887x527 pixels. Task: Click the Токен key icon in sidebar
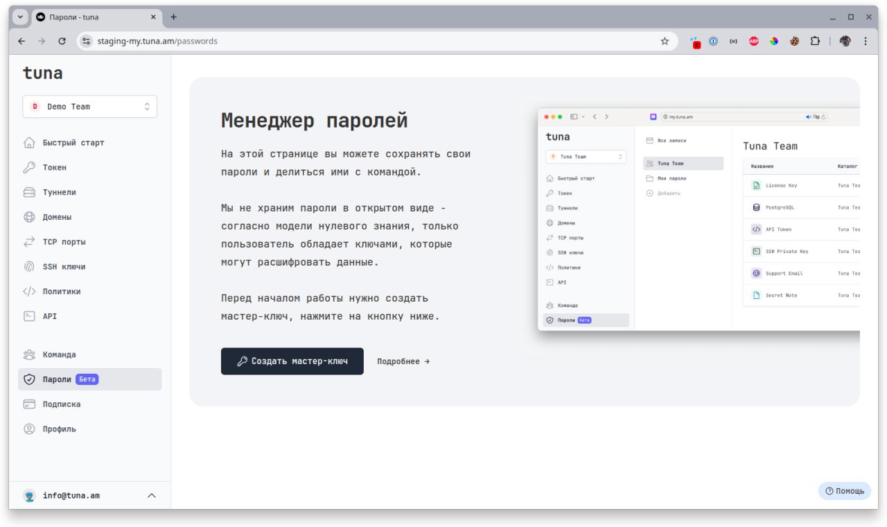coord(29,168)
